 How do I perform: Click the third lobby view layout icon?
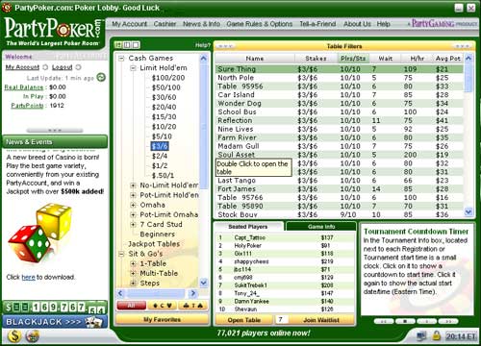tap(136, 45)
